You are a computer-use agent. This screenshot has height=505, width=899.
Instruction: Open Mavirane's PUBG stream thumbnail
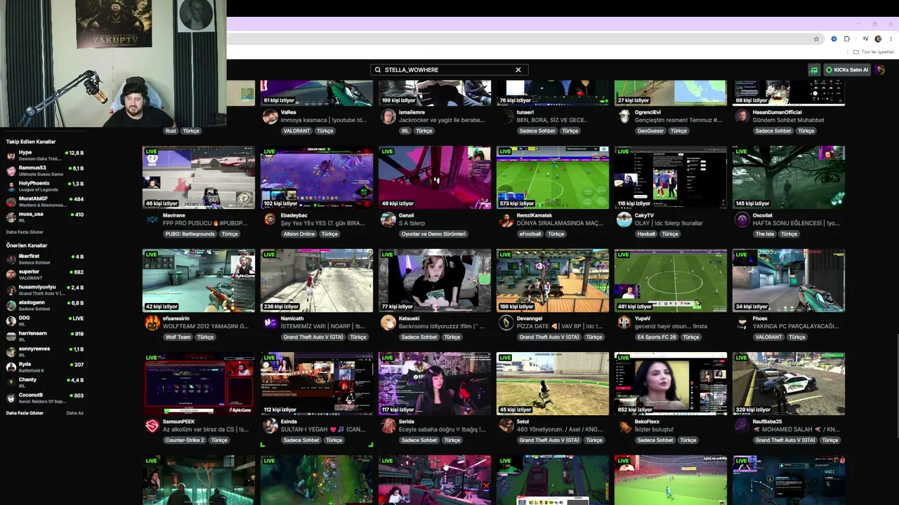click(x=199, y=177)
